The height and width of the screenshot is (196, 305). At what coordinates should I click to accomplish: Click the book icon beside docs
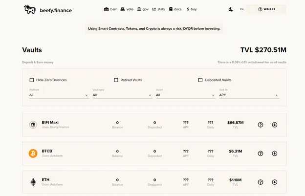171,9
